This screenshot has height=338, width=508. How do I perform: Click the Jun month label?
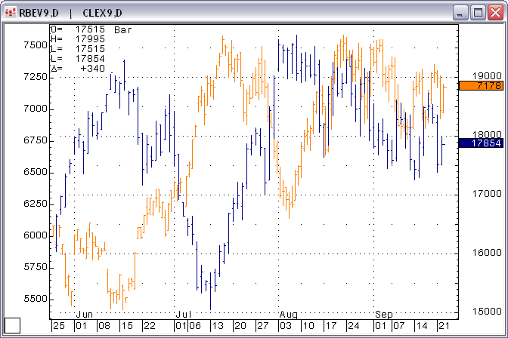click(85, 315)
